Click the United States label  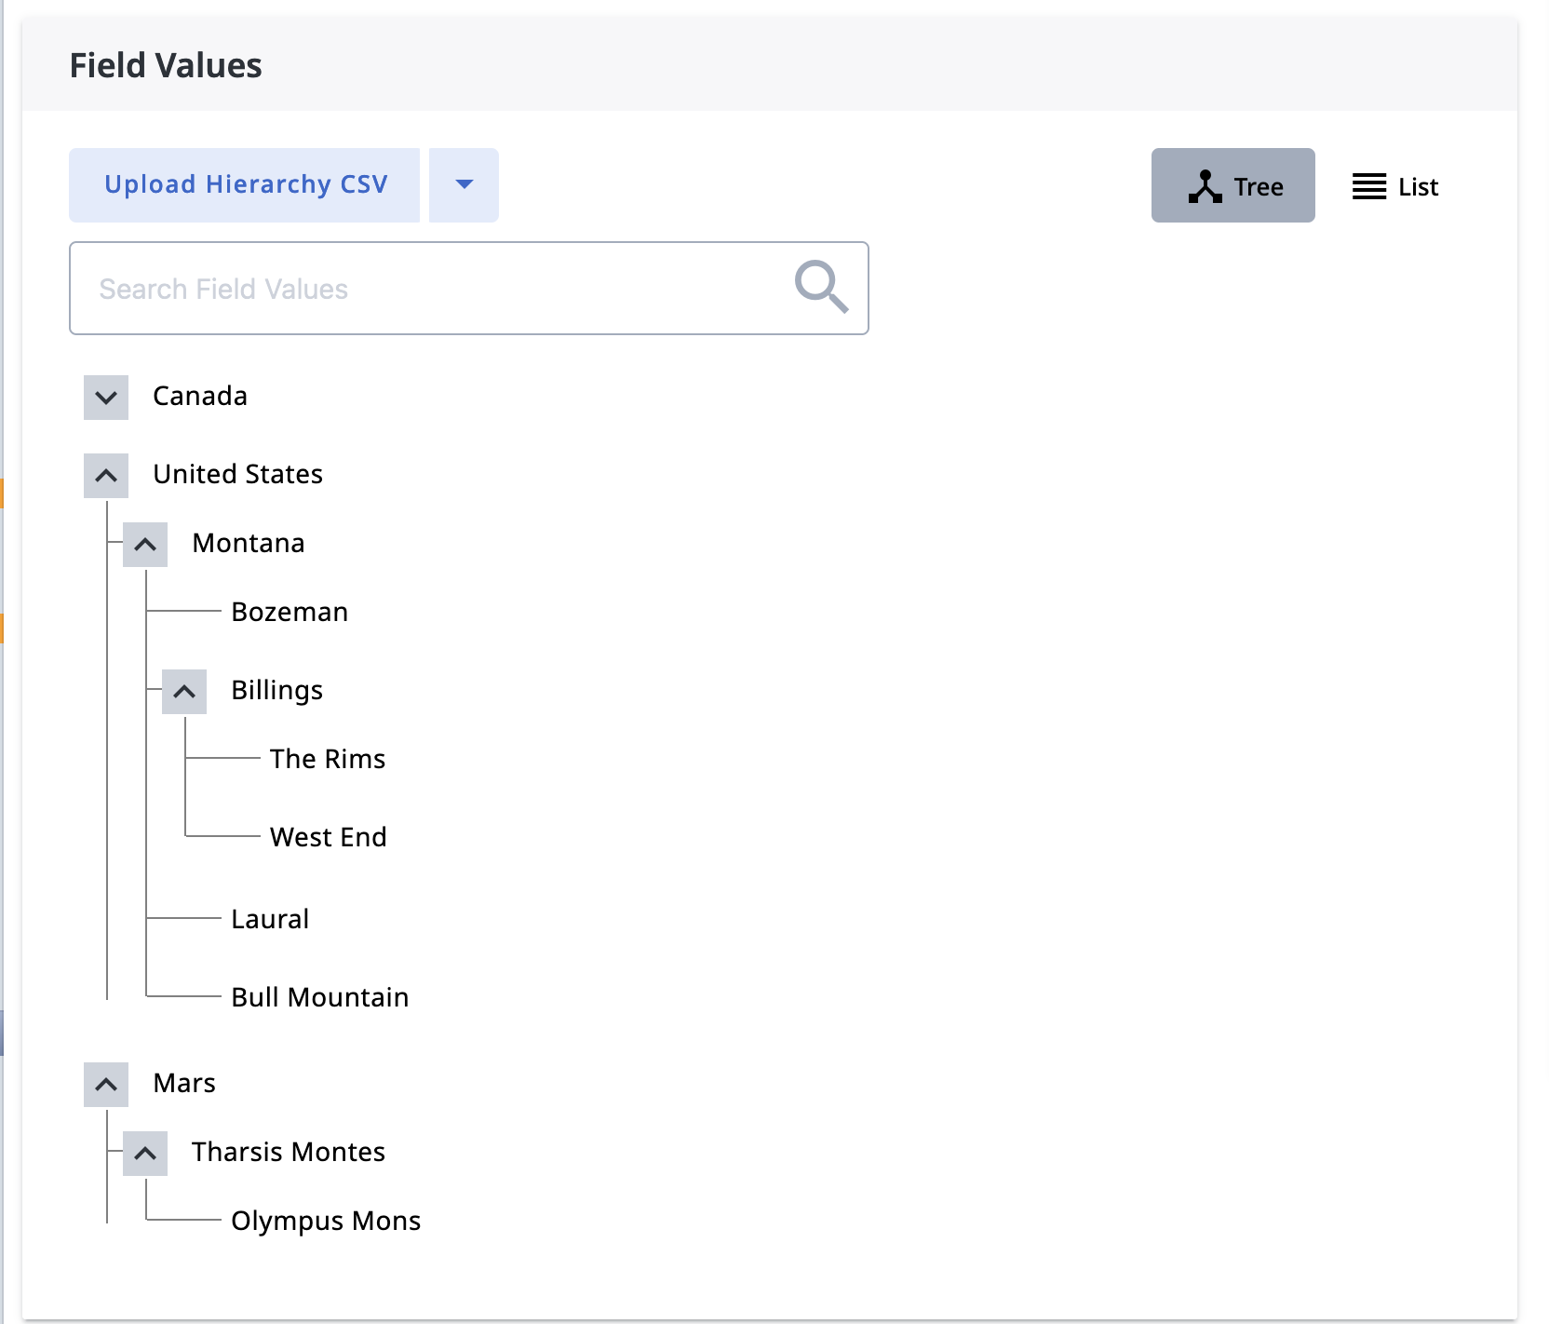coord(238,474)
